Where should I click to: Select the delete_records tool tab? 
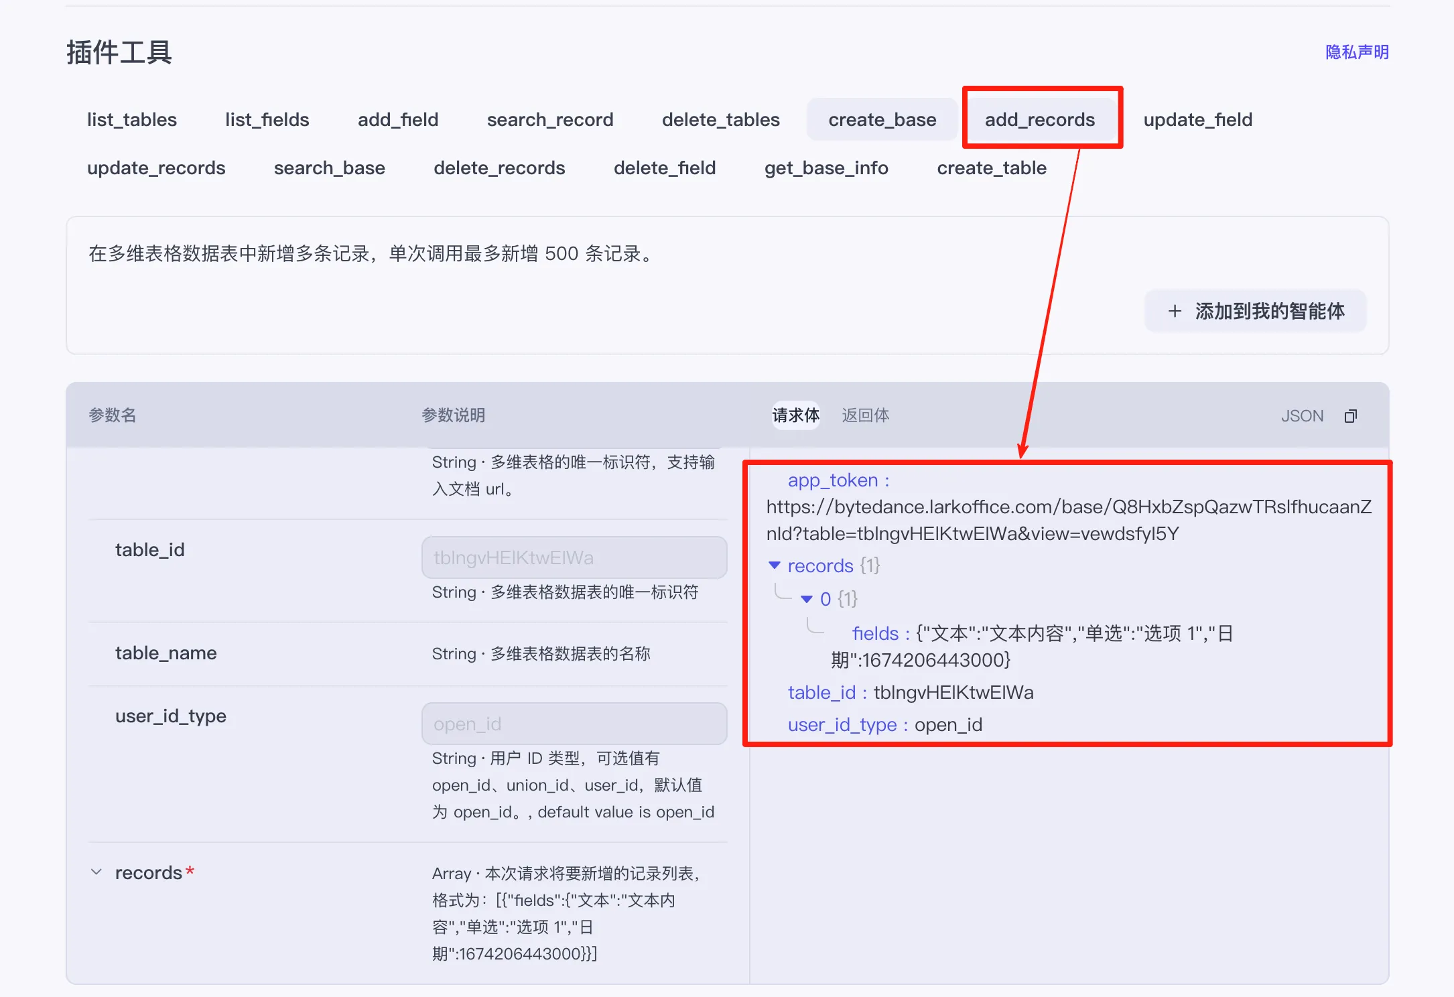pos(499,168)
